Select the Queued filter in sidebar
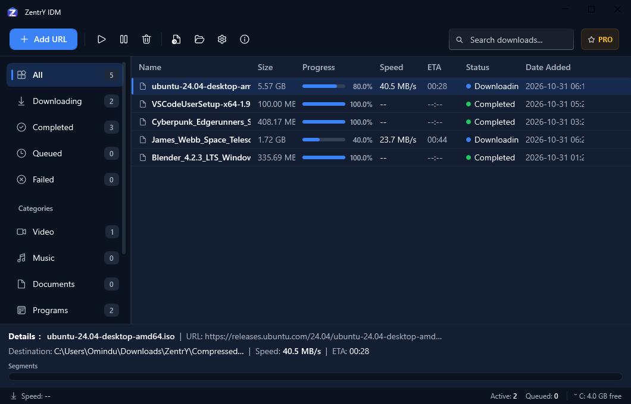The height and width of the screenshot is (404, 631). [x=64, y=153]
